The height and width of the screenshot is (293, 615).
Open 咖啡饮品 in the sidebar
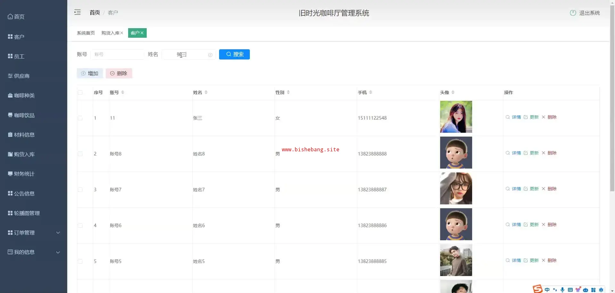(24, 115)
